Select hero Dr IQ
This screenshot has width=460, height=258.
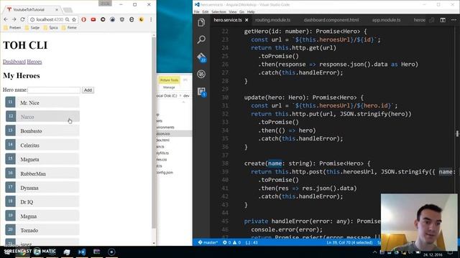42,201
